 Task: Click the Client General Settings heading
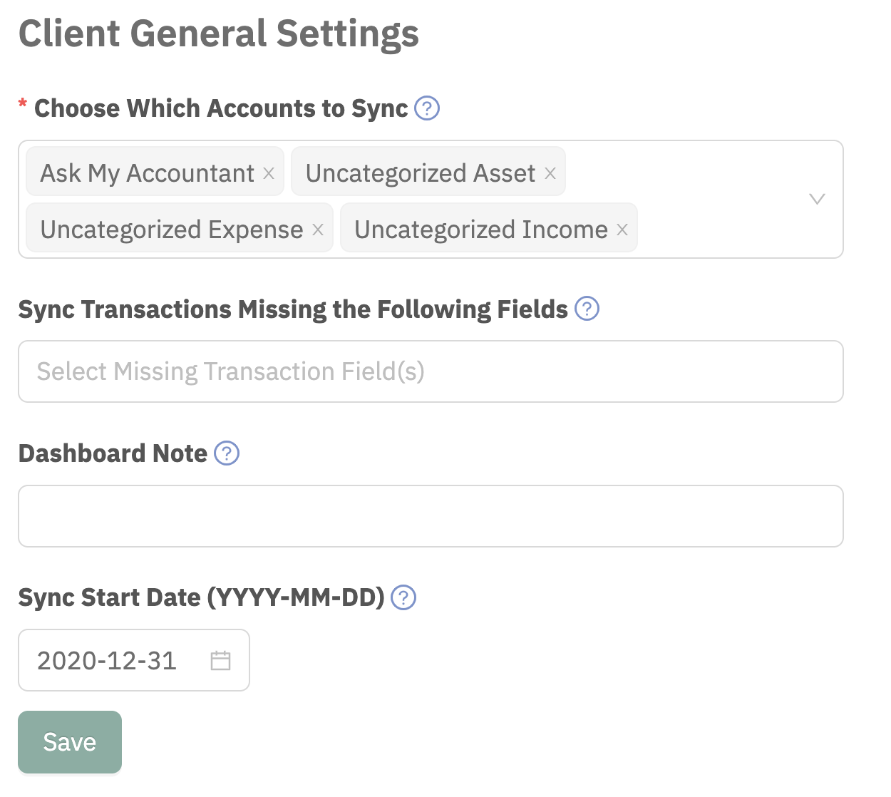pos(219,34)
